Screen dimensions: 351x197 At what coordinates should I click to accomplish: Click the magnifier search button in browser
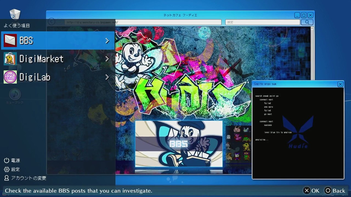click(x=307, y=22)
